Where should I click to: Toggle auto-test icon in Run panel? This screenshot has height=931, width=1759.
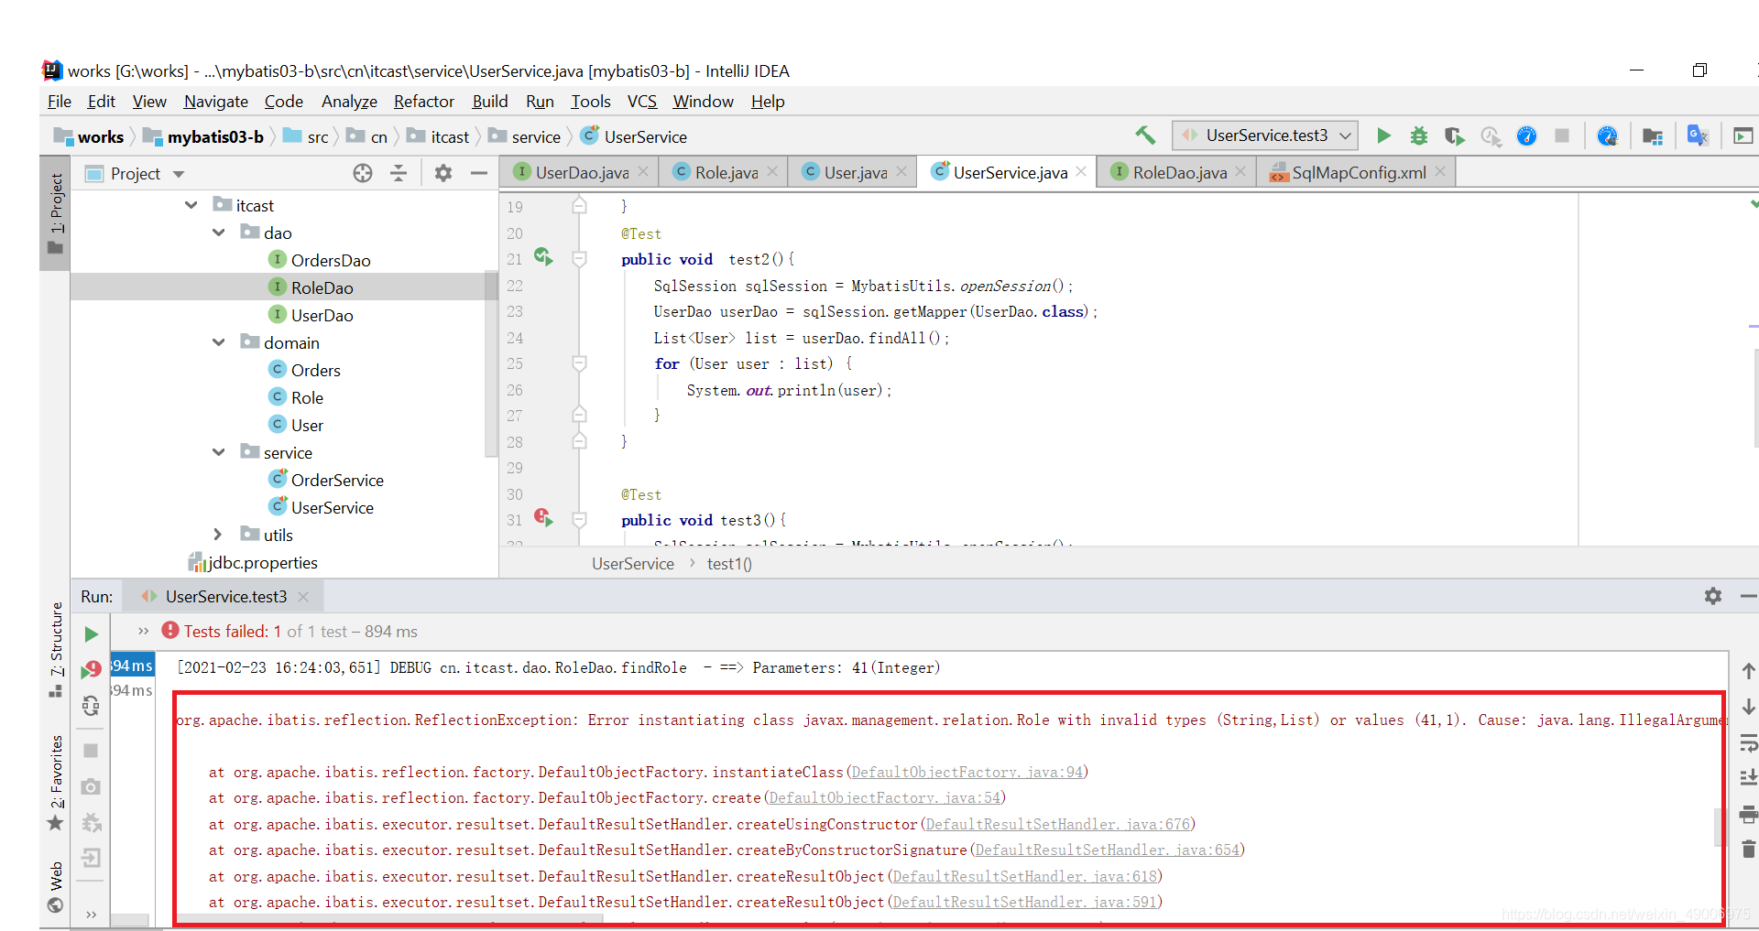(91, 706)
